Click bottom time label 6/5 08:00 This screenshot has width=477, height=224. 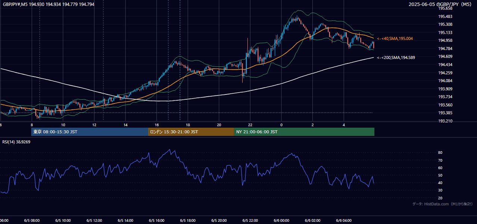31,221
